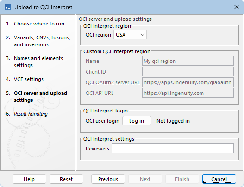Screen dimensions: 244x187
Task: Click the Log in button
Action: click(x=137, y=121)
